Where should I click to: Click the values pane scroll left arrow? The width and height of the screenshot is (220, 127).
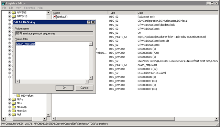tap(54, 119)
